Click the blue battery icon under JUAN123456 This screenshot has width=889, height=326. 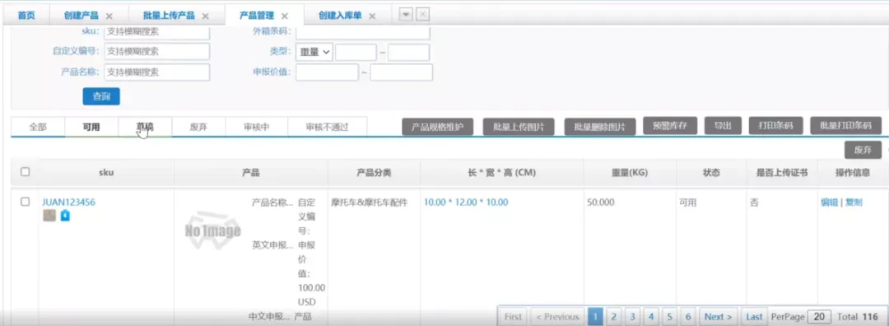(x=65, y=216)
